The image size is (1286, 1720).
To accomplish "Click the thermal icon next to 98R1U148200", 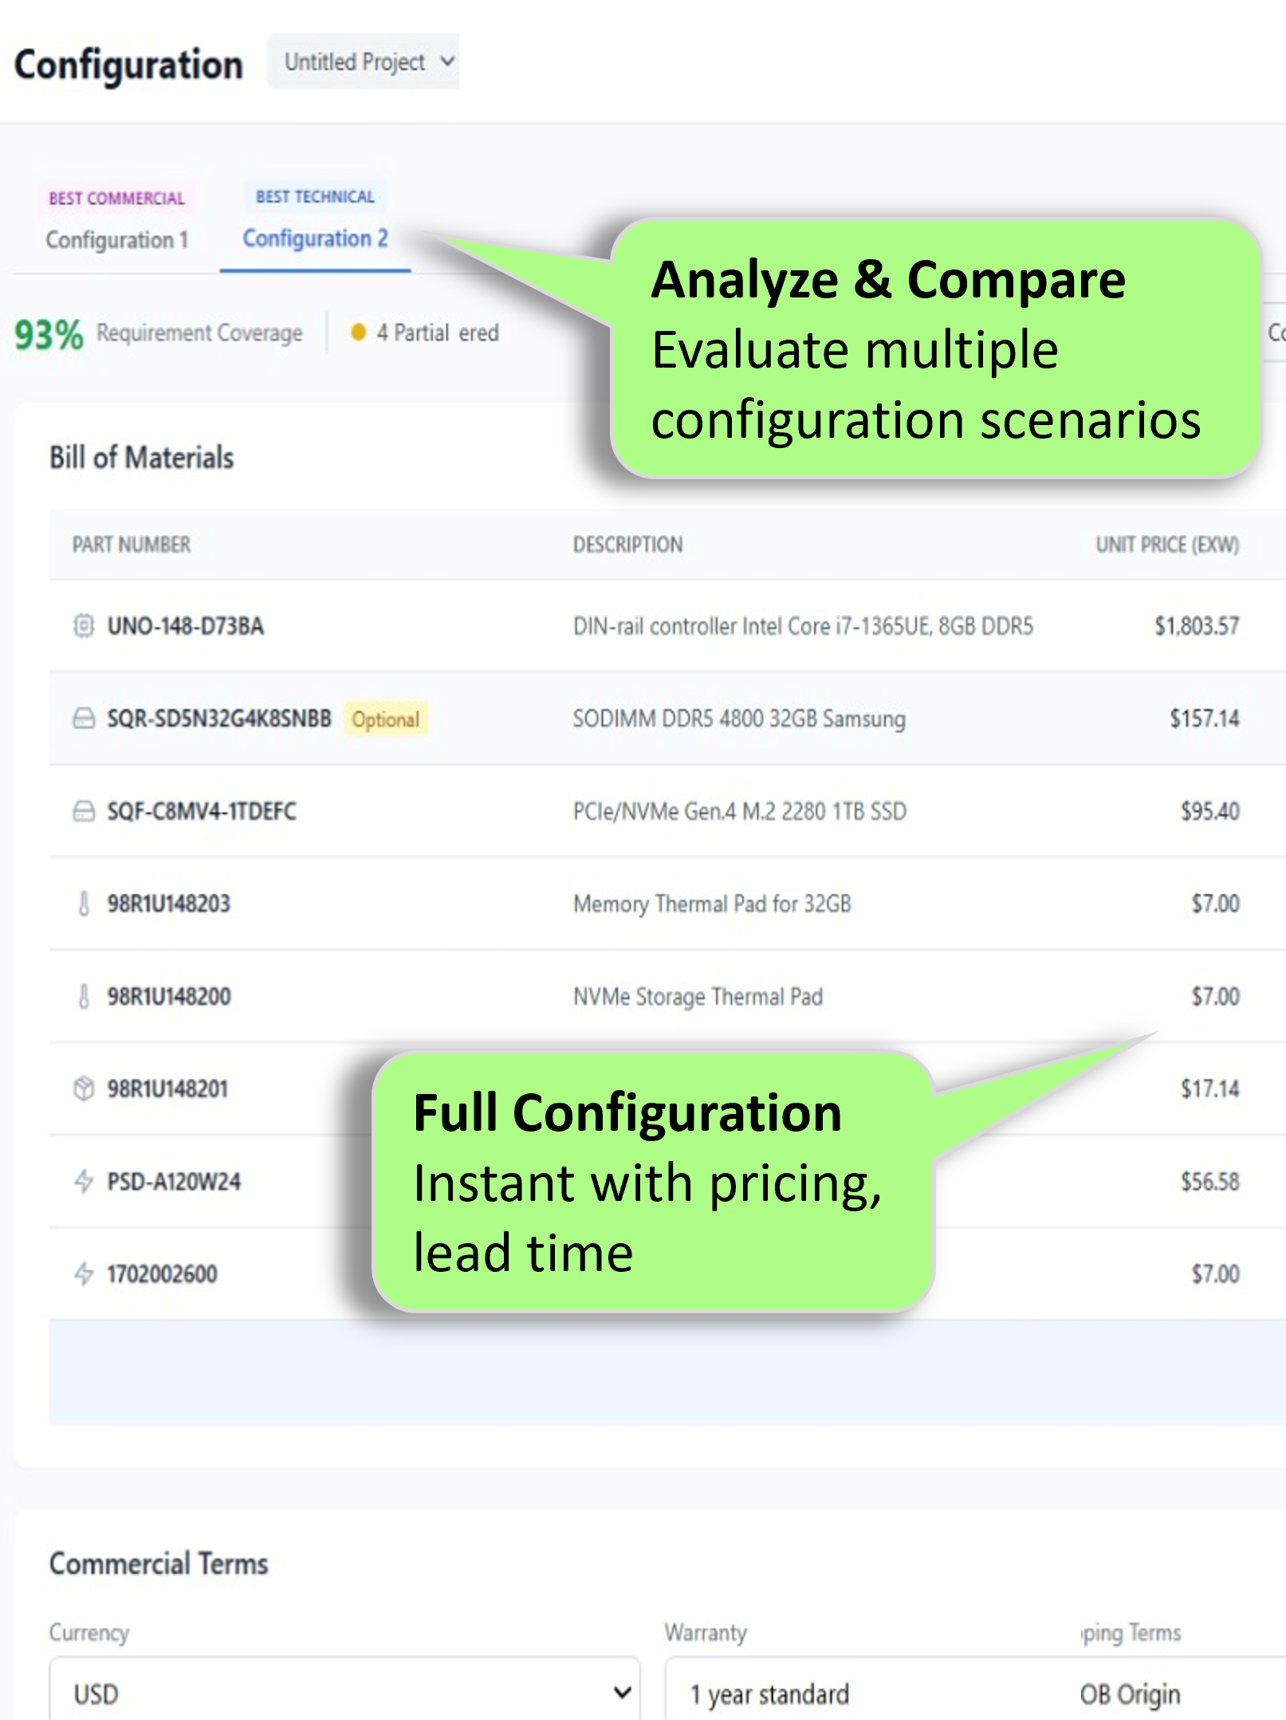I will (85, 996).
